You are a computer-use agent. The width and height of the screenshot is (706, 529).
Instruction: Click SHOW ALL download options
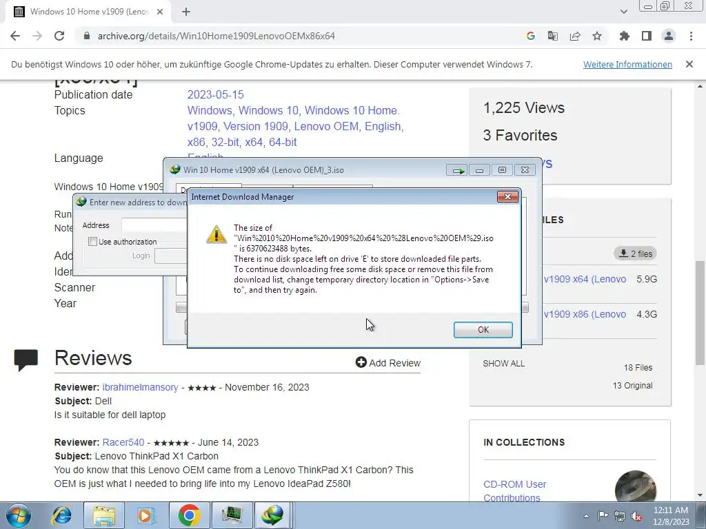coord(504,364)
